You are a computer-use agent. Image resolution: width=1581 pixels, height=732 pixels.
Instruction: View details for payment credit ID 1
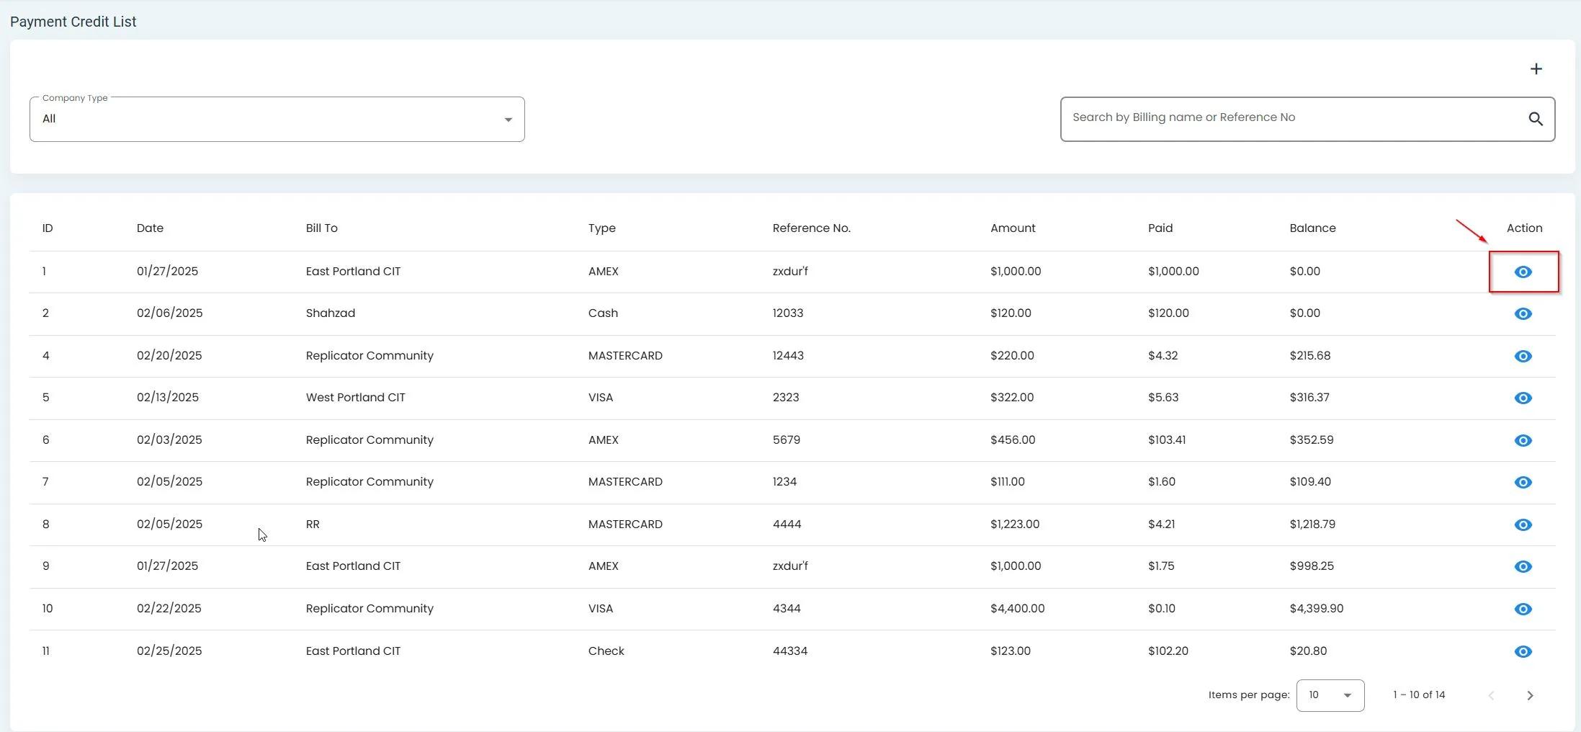click(1523, 272)
